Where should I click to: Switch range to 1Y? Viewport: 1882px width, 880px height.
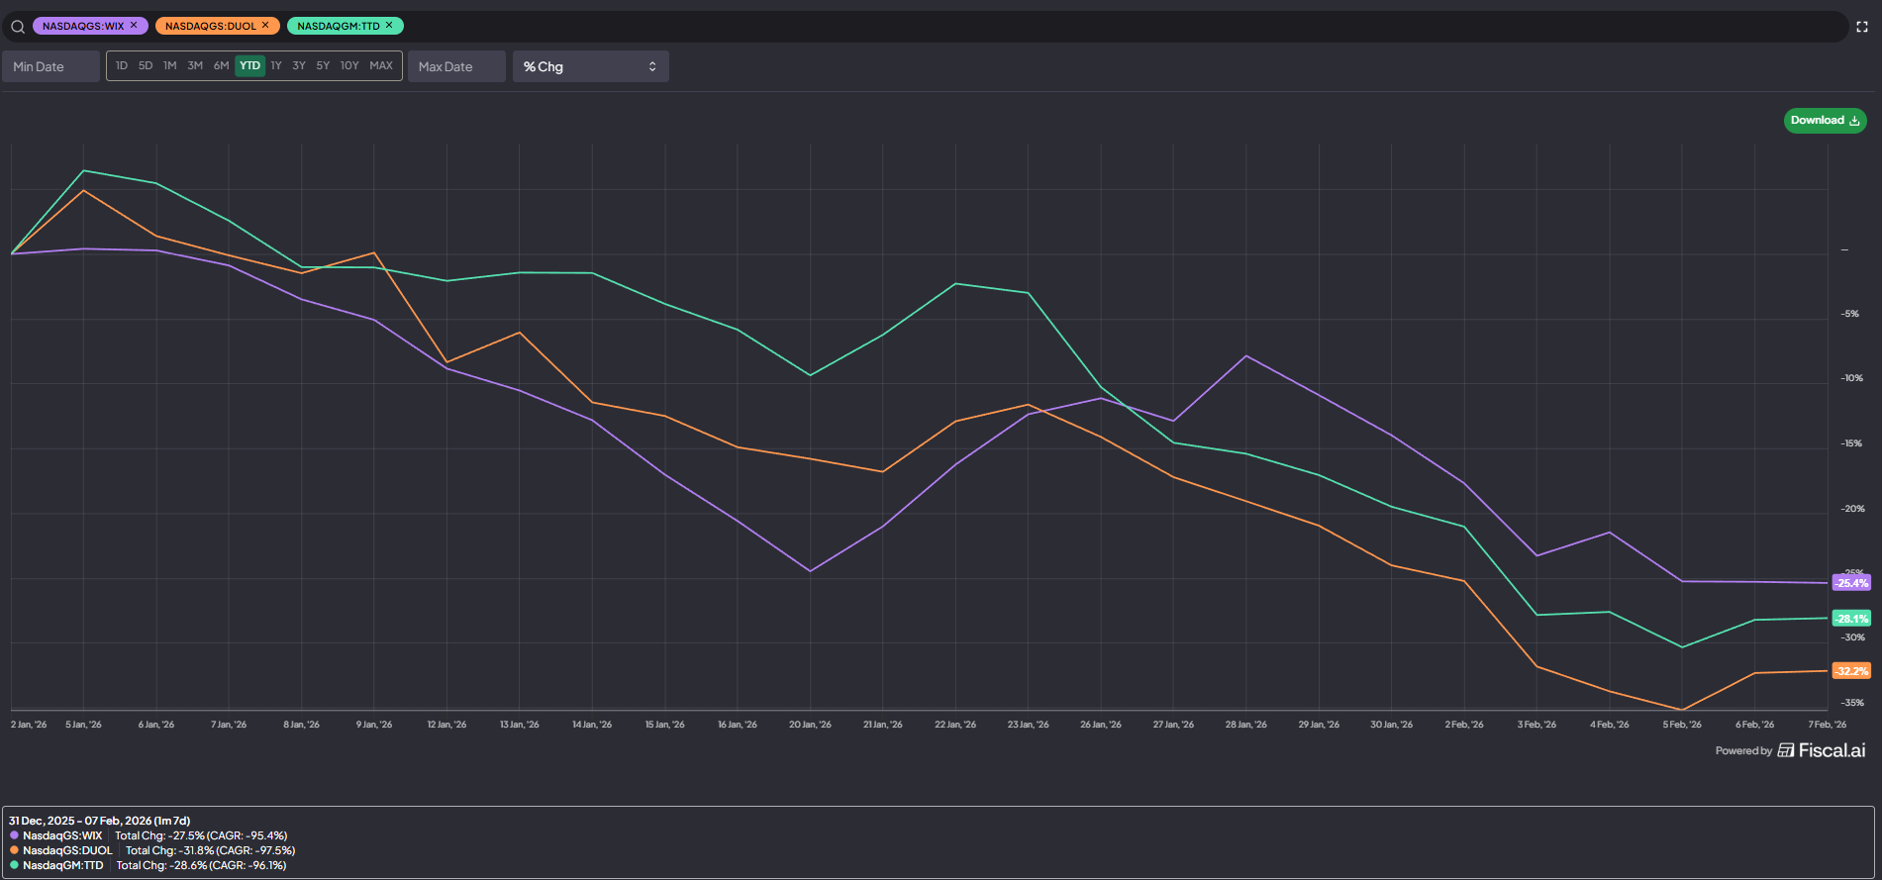pyautogui.click(x=276, y=65)
